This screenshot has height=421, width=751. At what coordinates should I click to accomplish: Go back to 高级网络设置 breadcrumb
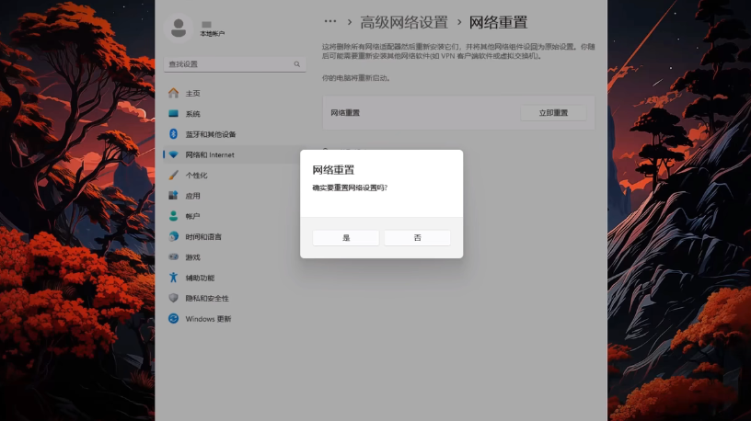click(403, 22)
